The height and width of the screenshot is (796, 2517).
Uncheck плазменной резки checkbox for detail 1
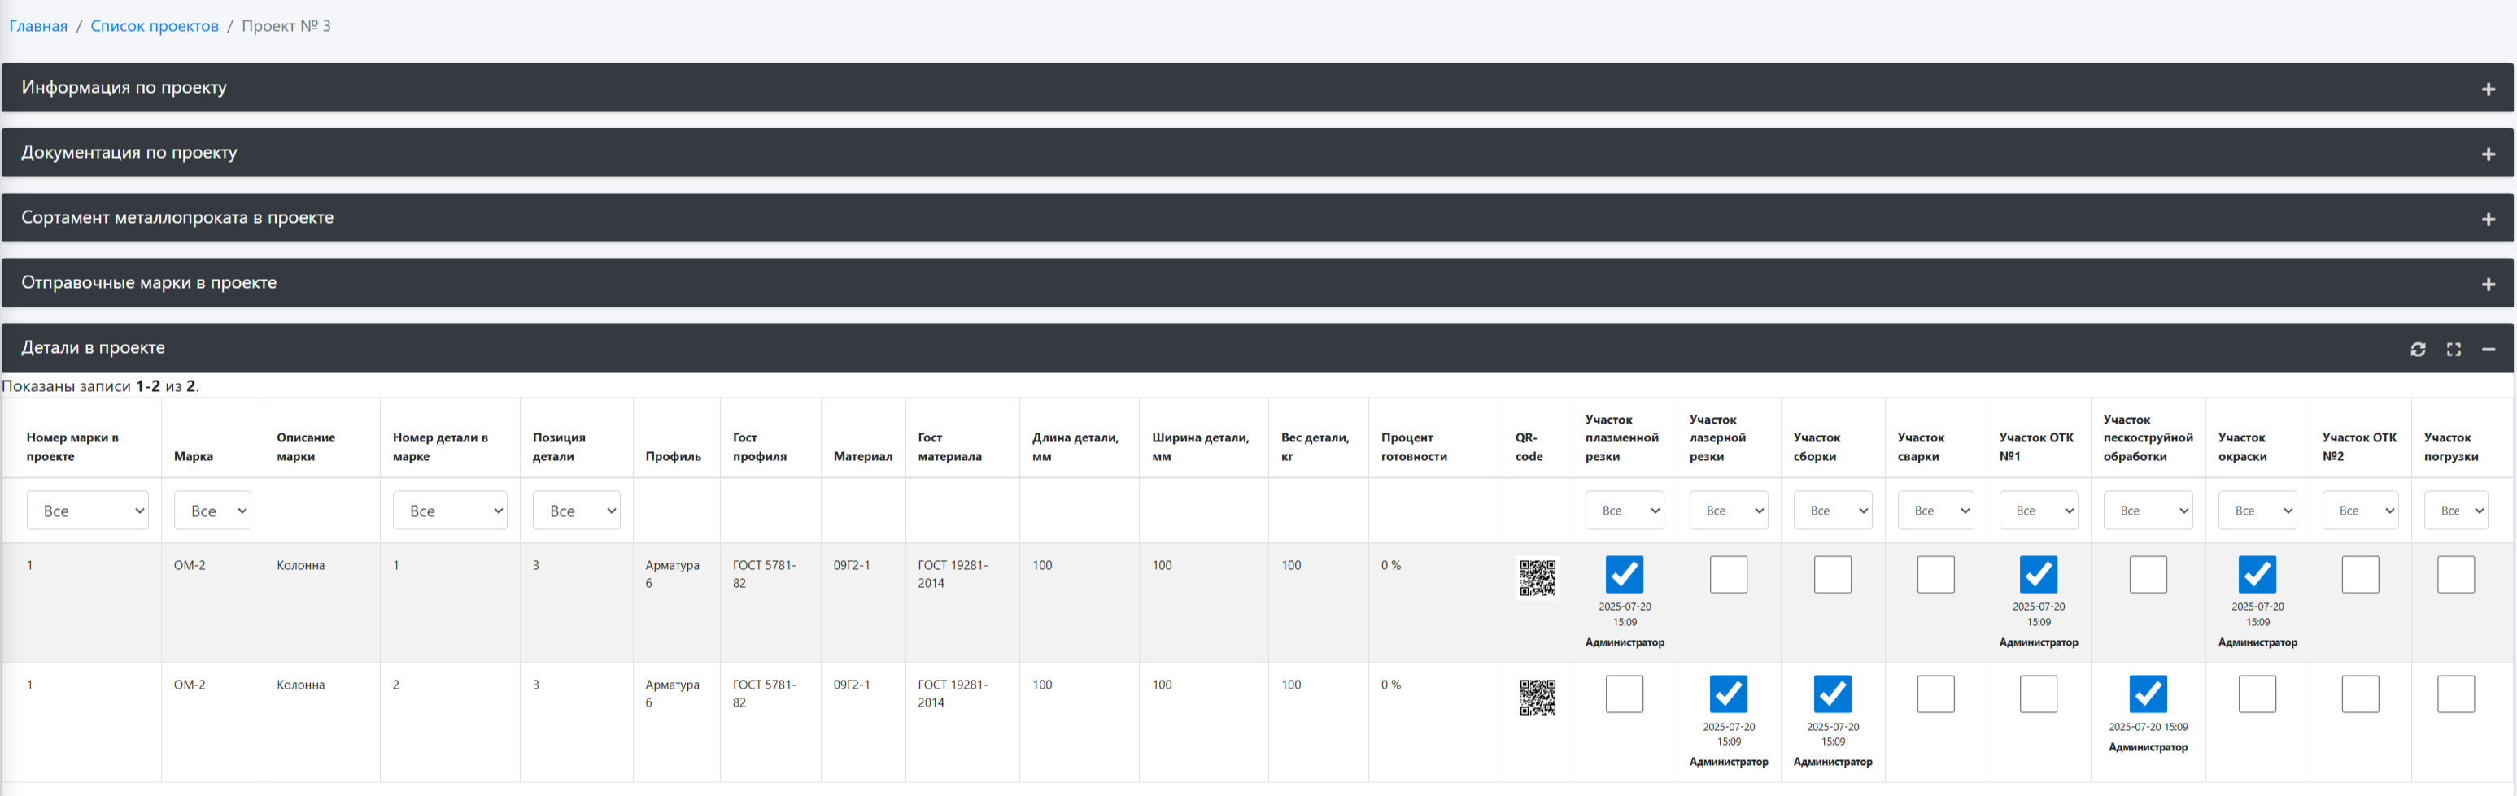tap(1624, 574)
